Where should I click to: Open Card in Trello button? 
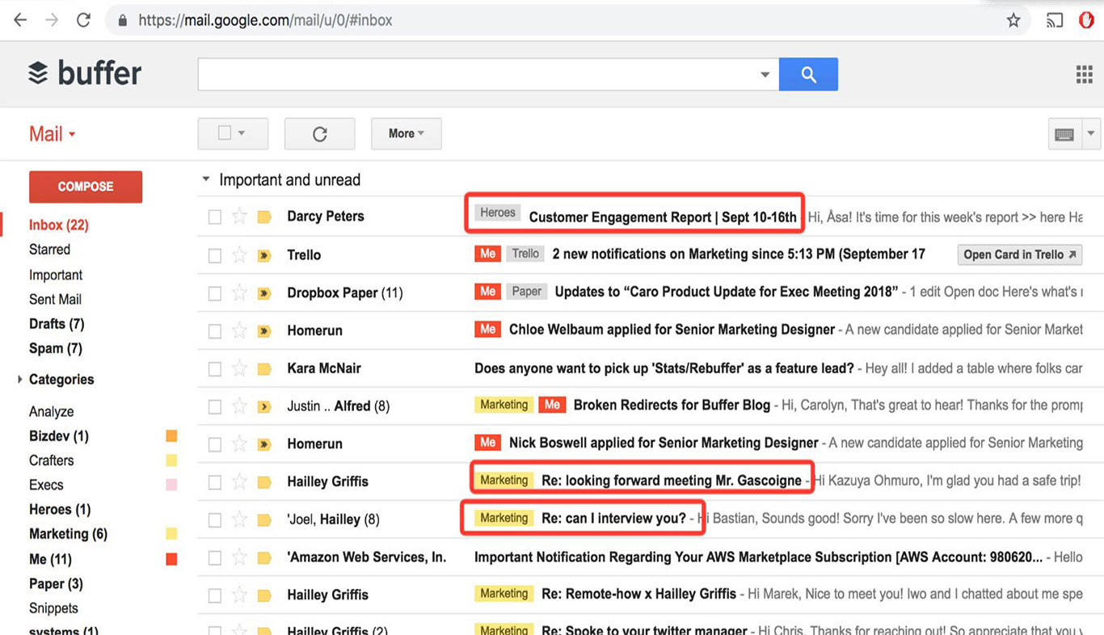(x=1018, y=254)
